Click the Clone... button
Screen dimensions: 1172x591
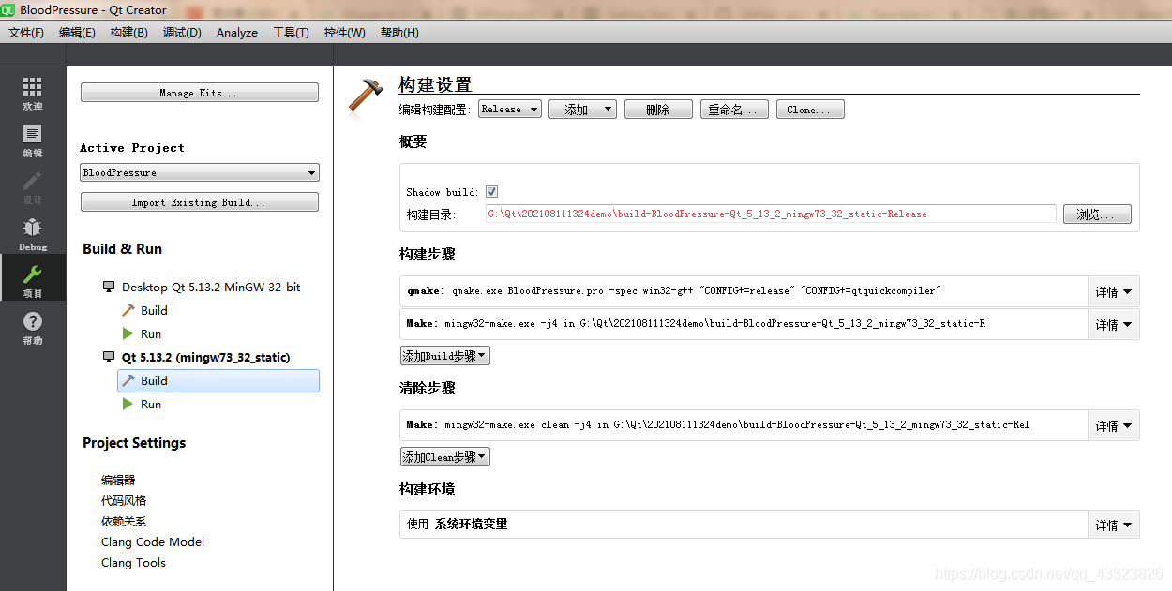click(x=810, y=110)
